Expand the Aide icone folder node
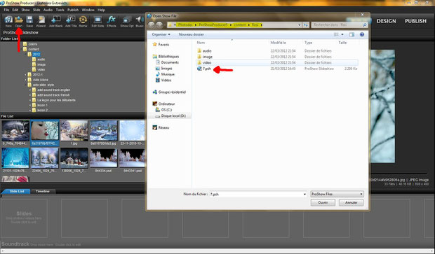This screenshot has width=435, height=254. (26, 80)
